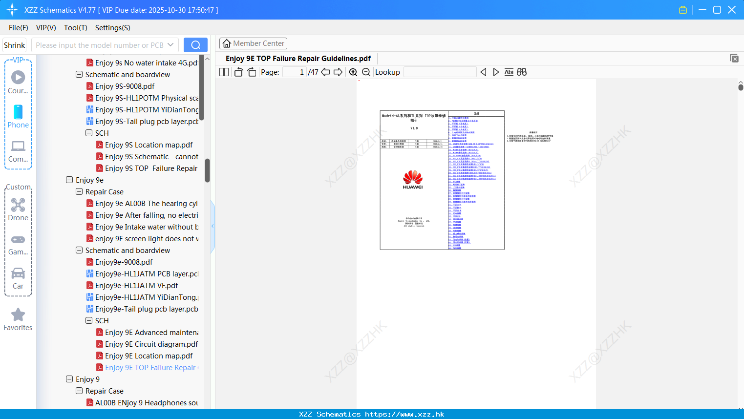Open the model number dropdown arrow

(170, 45)
